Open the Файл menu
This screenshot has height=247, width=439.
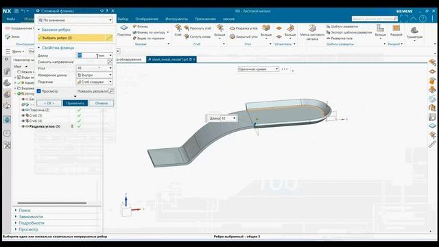click(11, 19)
